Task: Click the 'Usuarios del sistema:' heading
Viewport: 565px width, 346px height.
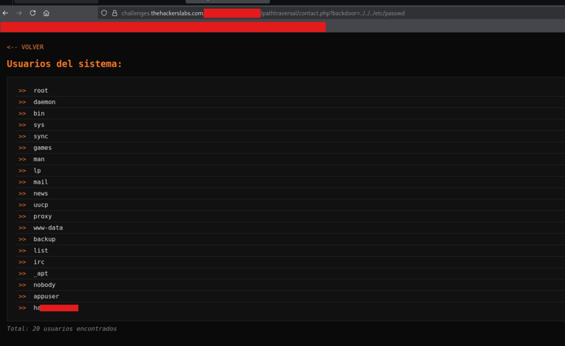Action: 64,64
